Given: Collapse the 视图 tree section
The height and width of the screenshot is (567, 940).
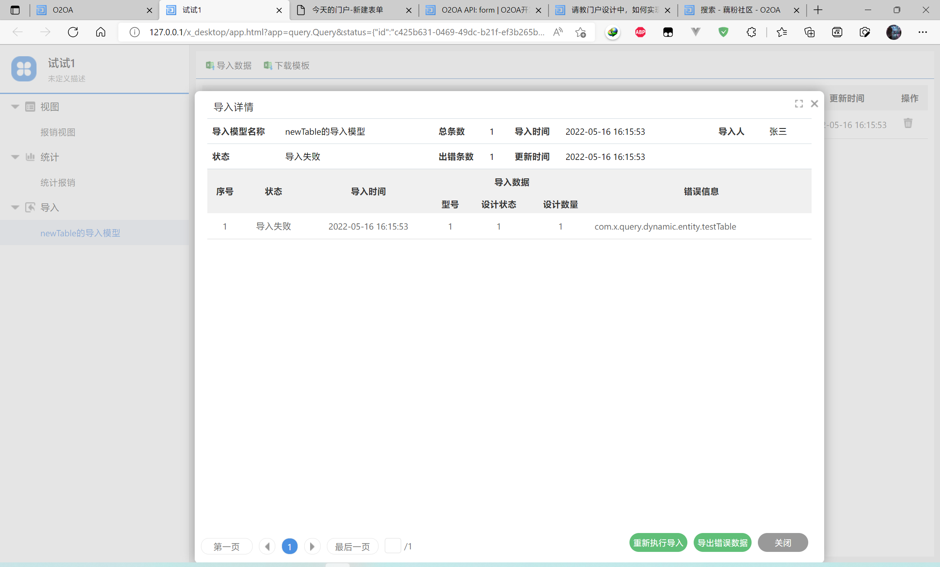Looking at the screenshot, I should pos(15,107).
